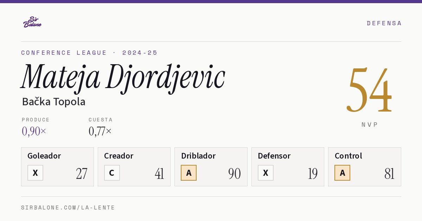Viewport: 422px width, 221px height.
Task: Click the Creador card title
Action: pos(119,156)
